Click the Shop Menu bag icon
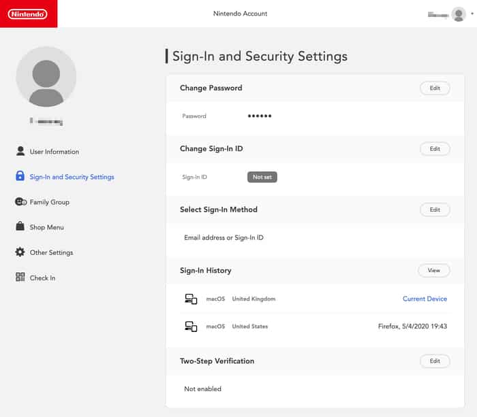 [20, 226]
